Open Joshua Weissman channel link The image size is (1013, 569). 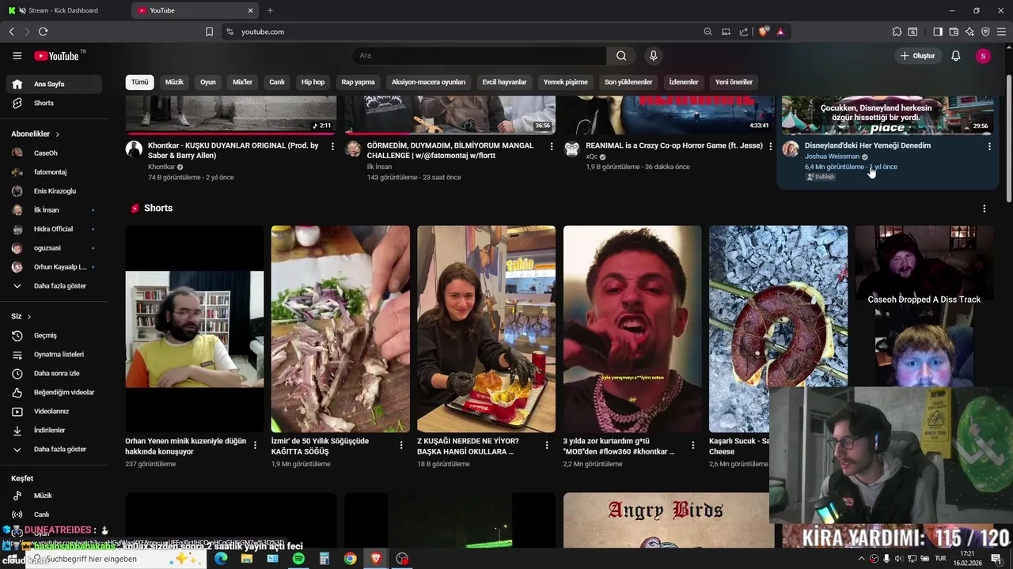click(832, 156)
